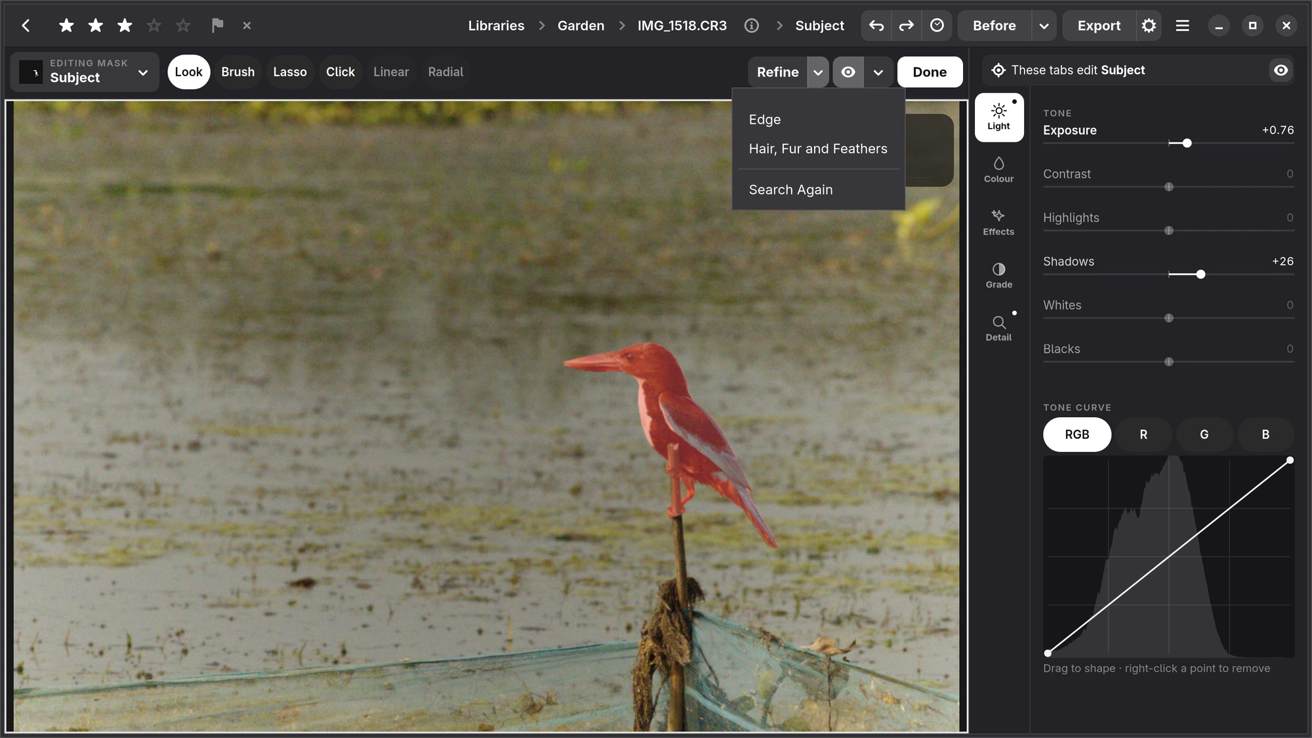Choose Hair, Fur and Feathers
Viewport: 1312px width, 738px height.
click(x=818, y=149)
